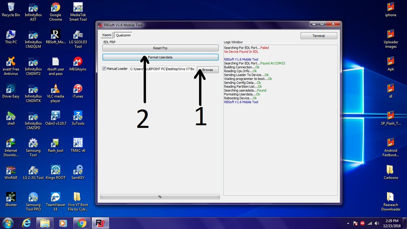
Task: Open MediaTek Smart Tool shortcut
Action: (x=78, y=12)
